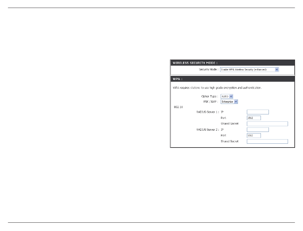Click the 802.1X label

178,107
